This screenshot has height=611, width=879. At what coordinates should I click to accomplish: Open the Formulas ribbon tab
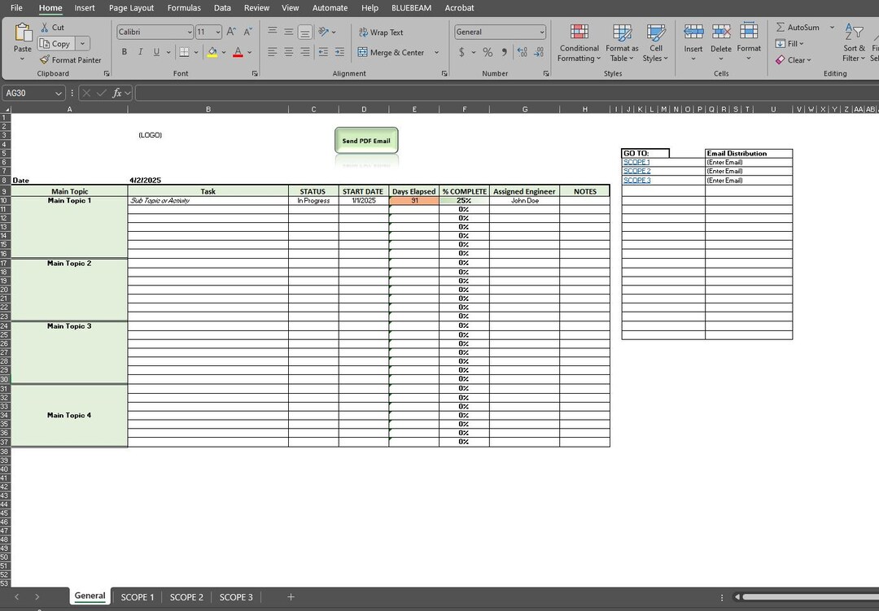pos(184,7)
